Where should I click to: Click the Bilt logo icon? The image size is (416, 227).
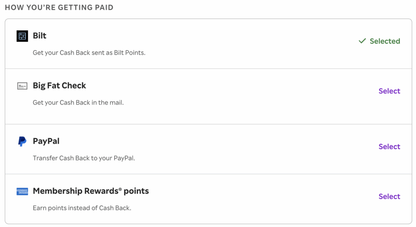coord(22,36)
